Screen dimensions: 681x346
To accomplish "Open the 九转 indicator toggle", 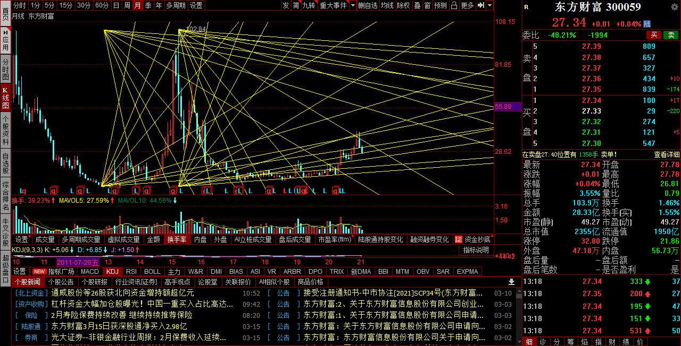I will [x=309, y=5].
